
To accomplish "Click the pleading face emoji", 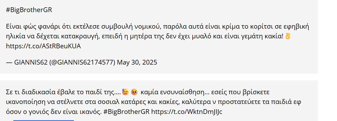I will pos(134,92).
